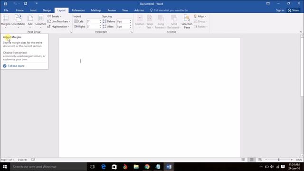Switch to Print Layout view

pos(251,160)
